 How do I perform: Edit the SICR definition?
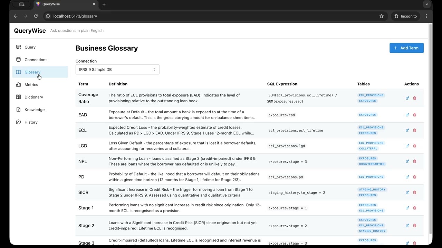click(407, 192)
